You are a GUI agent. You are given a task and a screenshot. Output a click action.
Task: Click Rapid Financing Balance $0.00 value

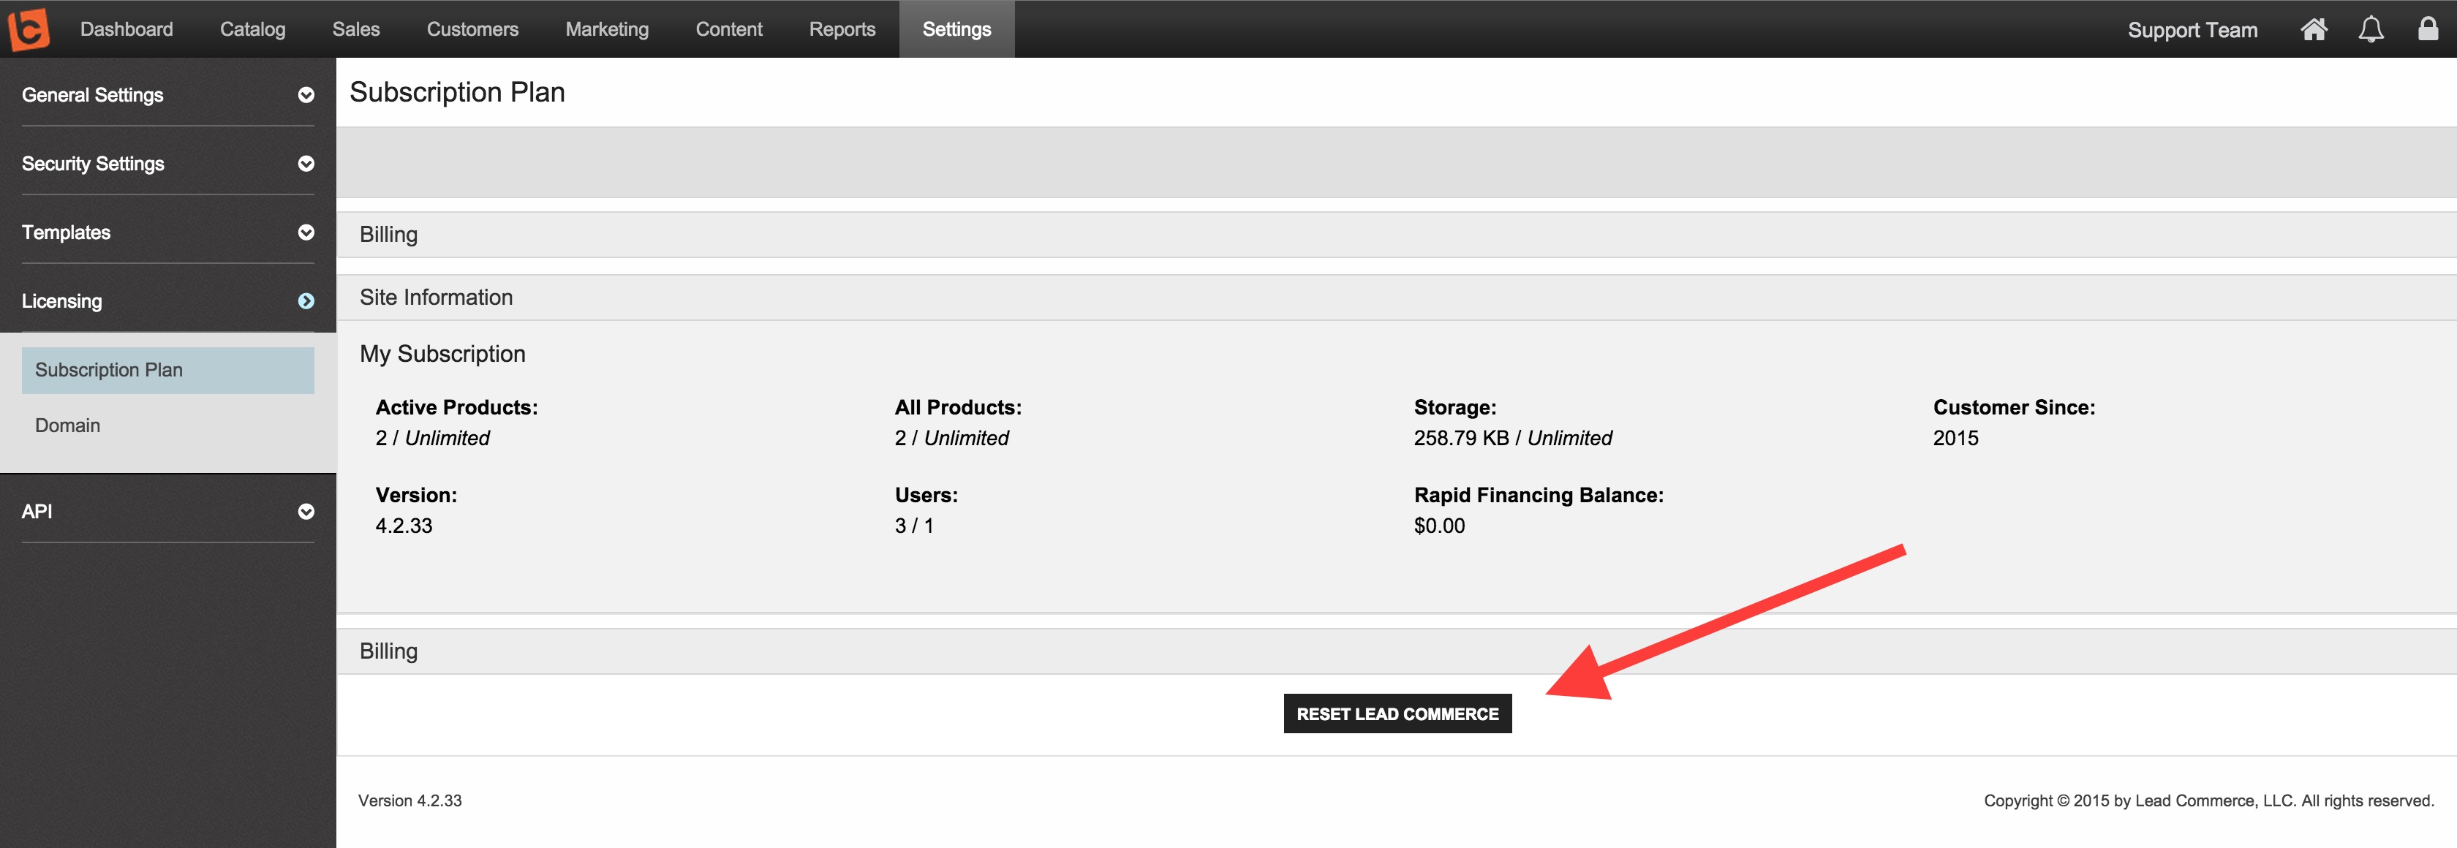coord(1439,526)
